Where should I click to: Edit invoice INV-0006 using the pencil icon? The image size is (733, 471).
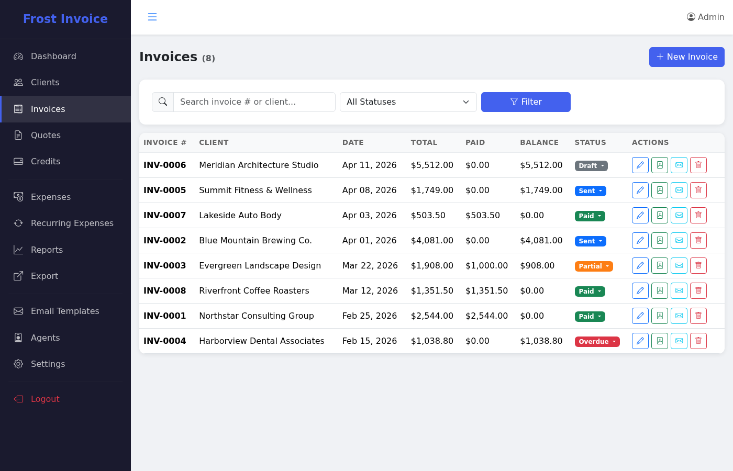click(x=640, y=165)
